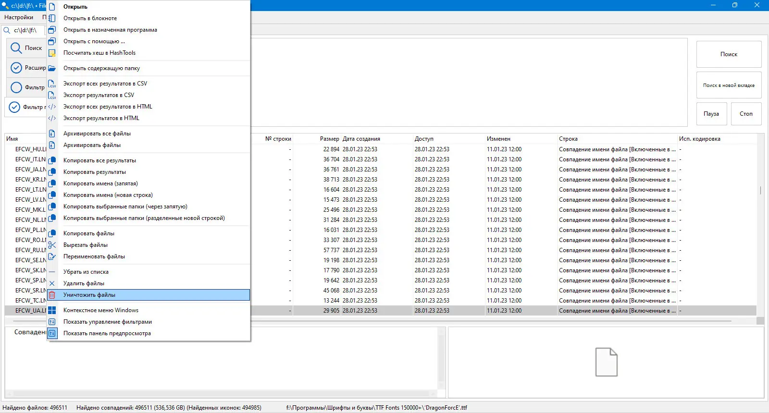The image size is (769, 413).
Task: Click the preview panel icon for Показать панель предпросмотра
Action: 52,333
